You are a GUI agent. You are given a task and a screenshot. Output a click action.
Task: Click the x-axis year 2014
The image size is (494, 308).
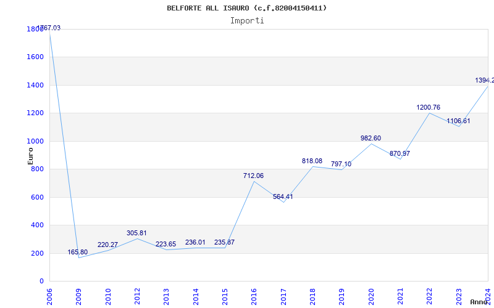click(x=196, y=297)
